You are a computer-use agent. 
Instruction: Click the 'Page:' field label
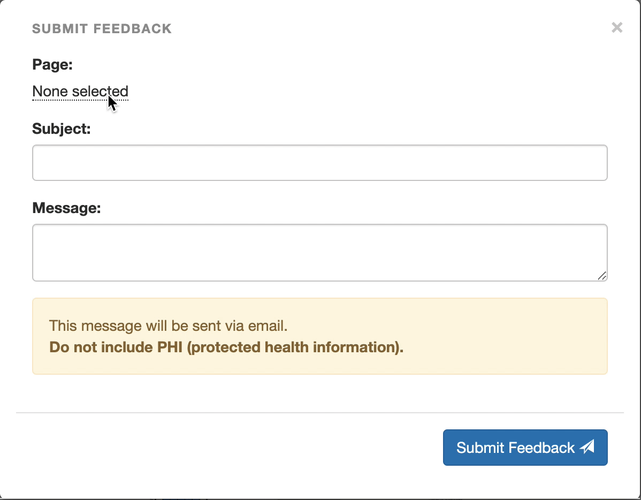52,65
